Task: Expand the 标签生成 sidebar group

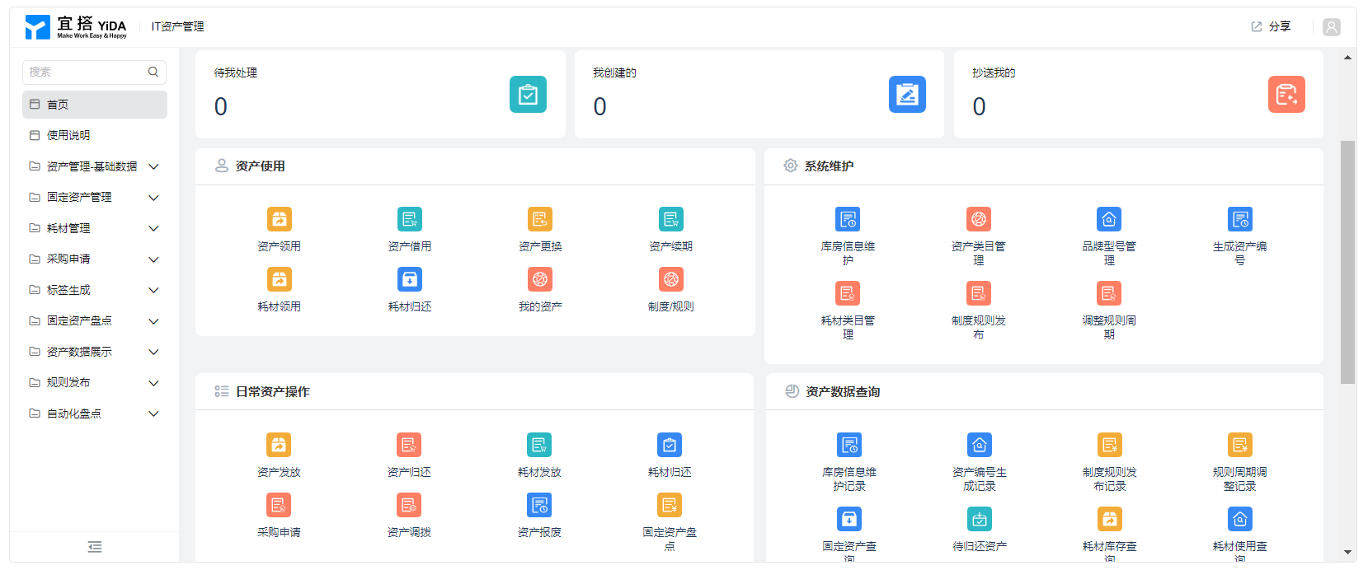Action: point(95,290)
